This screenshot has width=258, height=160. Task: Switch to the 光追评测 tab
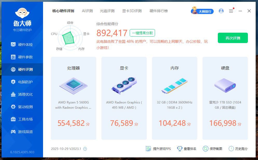tap(107, 11)
